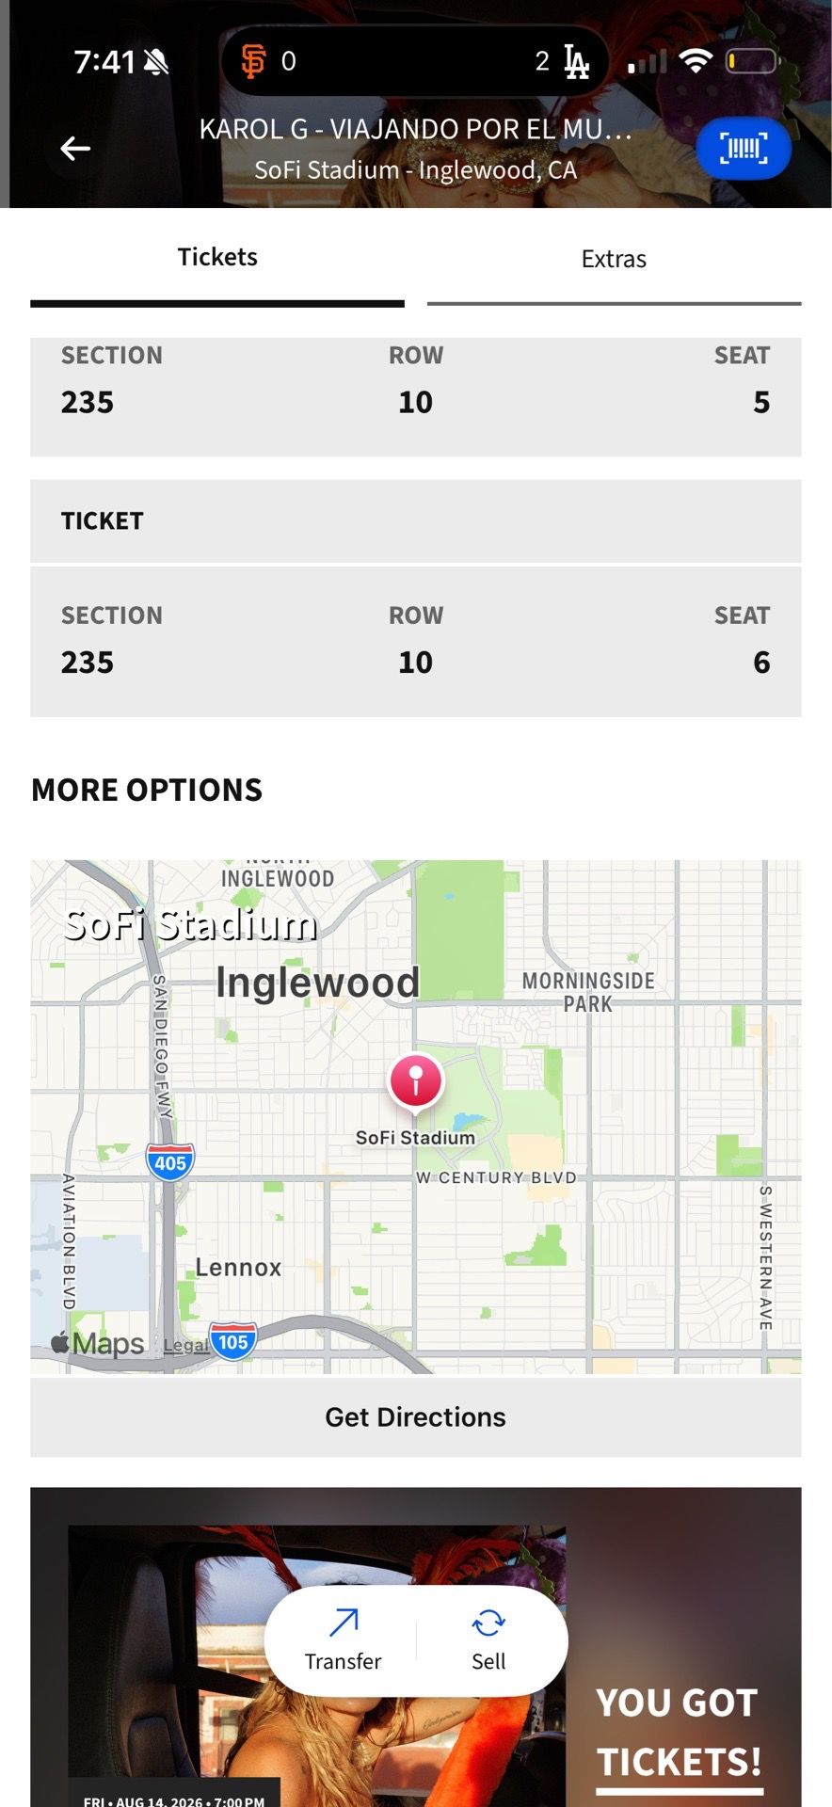Tap the Dodgers LA logo in score

576,61
